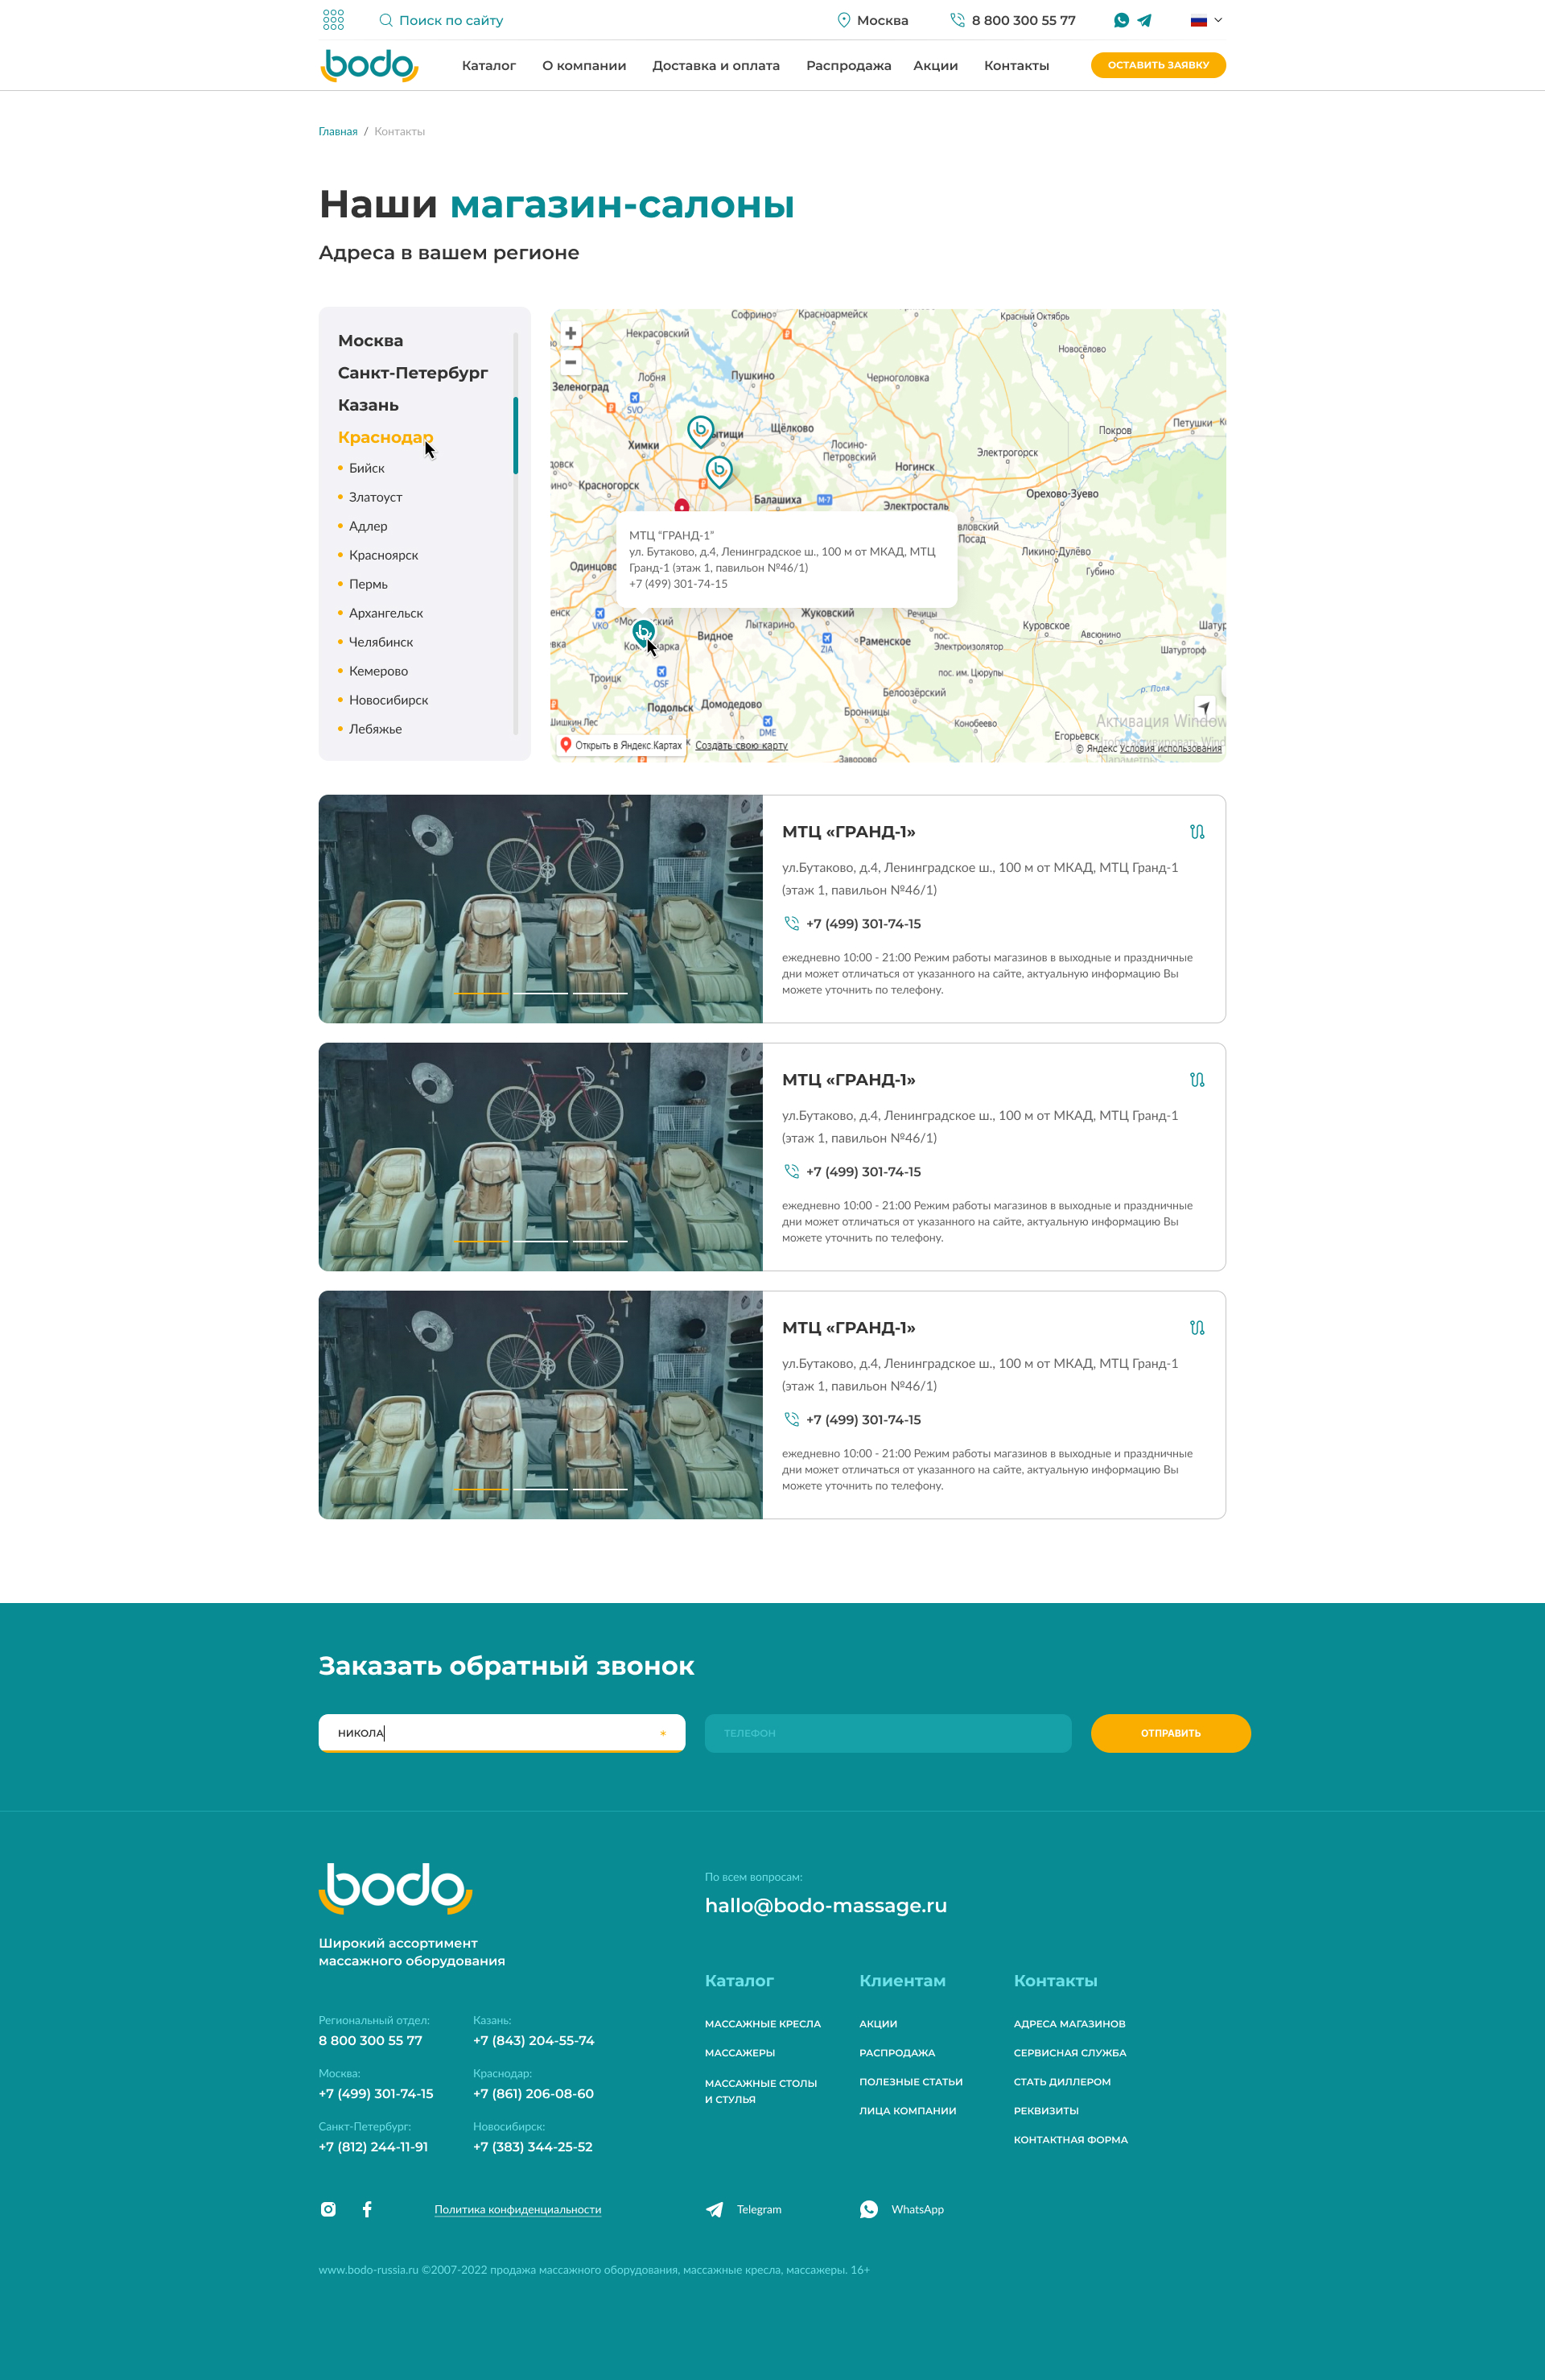Click route icon on first МТЦ ГРАНД-1 card
Image resolution: width=1545 pixels, height=2380 pixels.
(1197, 832)
